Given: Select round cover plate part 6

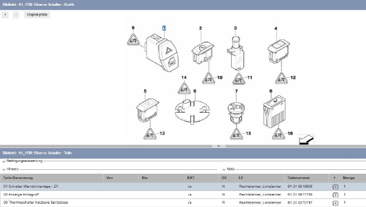Looking at the screenshot, I should coord(192,112).
